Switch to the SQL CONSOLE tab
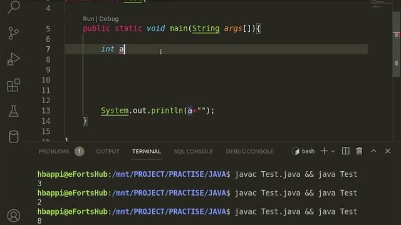401x225 pixels. tap(194, 151)
